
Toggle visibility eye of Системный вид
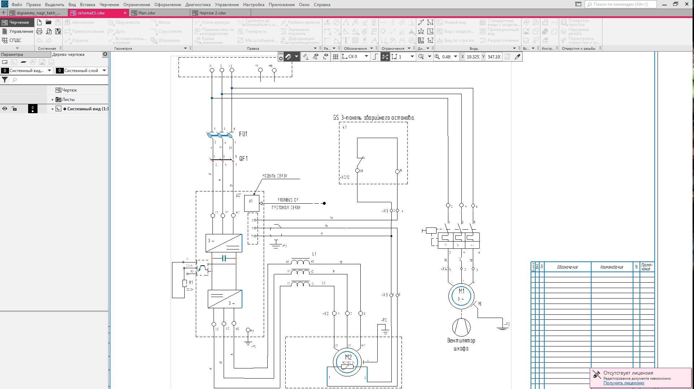(5, 109)
